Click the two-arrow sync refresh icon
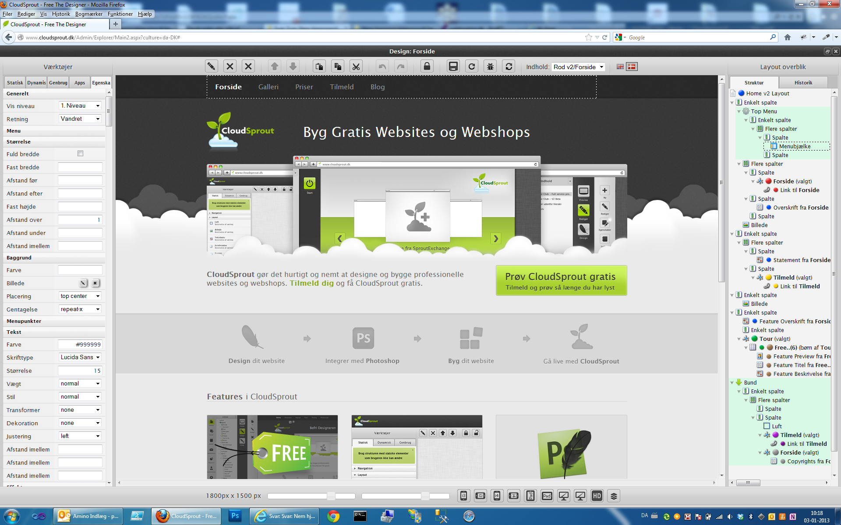The width and height of the screenshot is (841, 525). [x=509, y=66]
